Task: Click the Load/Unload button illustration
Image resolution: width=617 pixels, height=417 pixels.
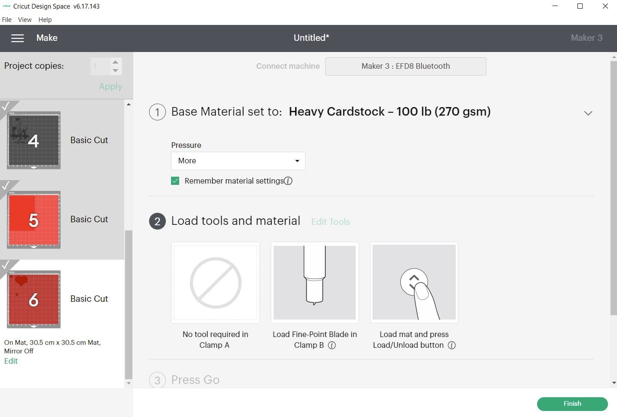Action: (414, 282)
